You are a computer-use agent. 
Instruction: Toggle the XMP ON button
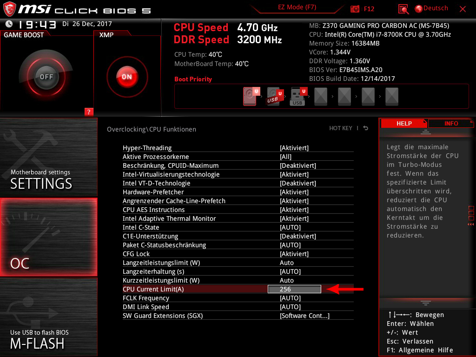127,77
